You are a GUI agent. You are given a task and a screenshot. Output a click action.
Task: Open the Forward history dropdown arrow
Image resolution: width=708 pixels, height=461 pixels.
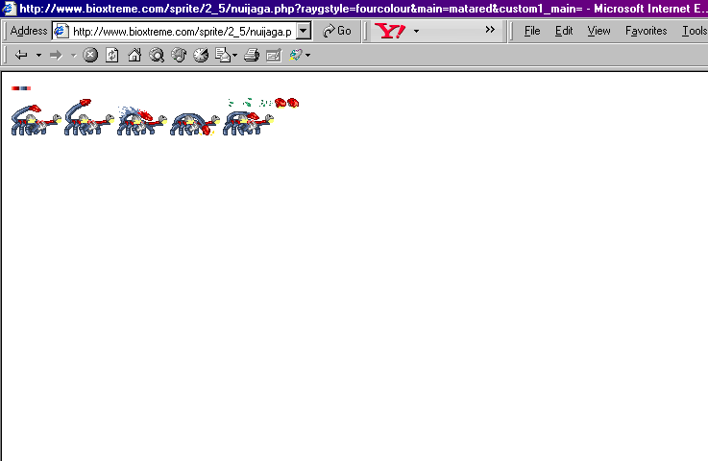(74, 55)
